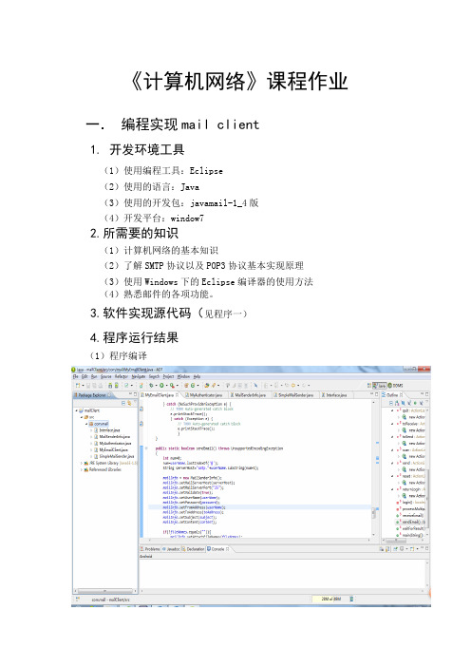Open the Console tab

pyautogui.click(x=218, y=549)
